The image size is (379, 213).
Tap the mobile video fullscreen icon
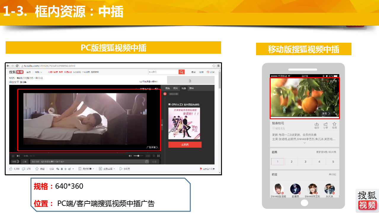[x=335, y=113]
